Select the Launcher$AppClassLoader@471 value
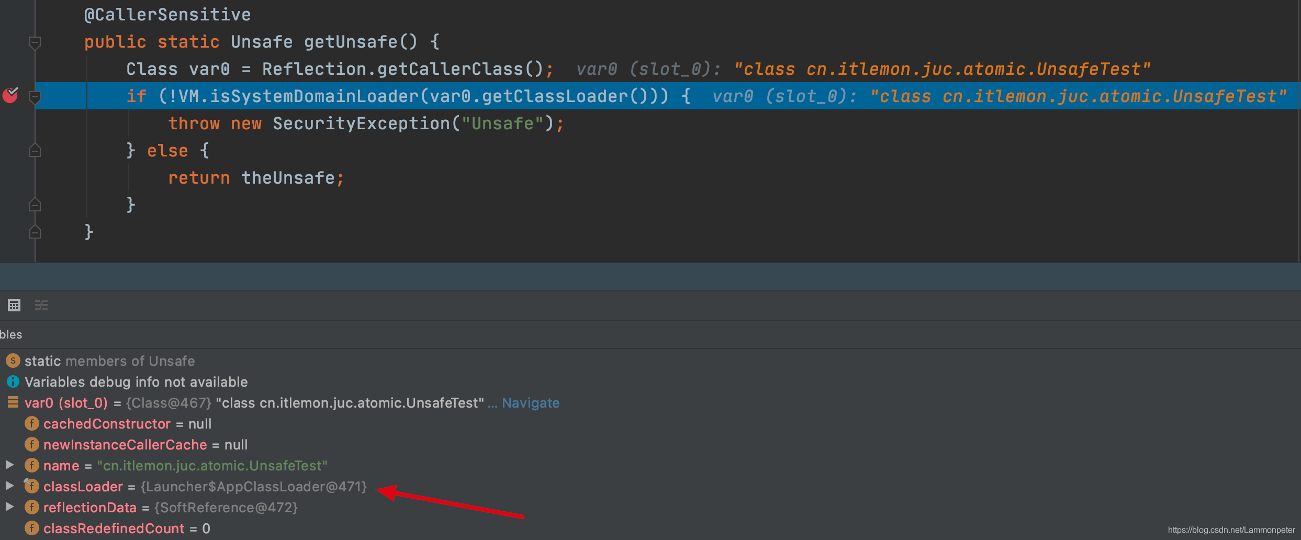This screenshot has width=1301, height=540. [254, 487]
